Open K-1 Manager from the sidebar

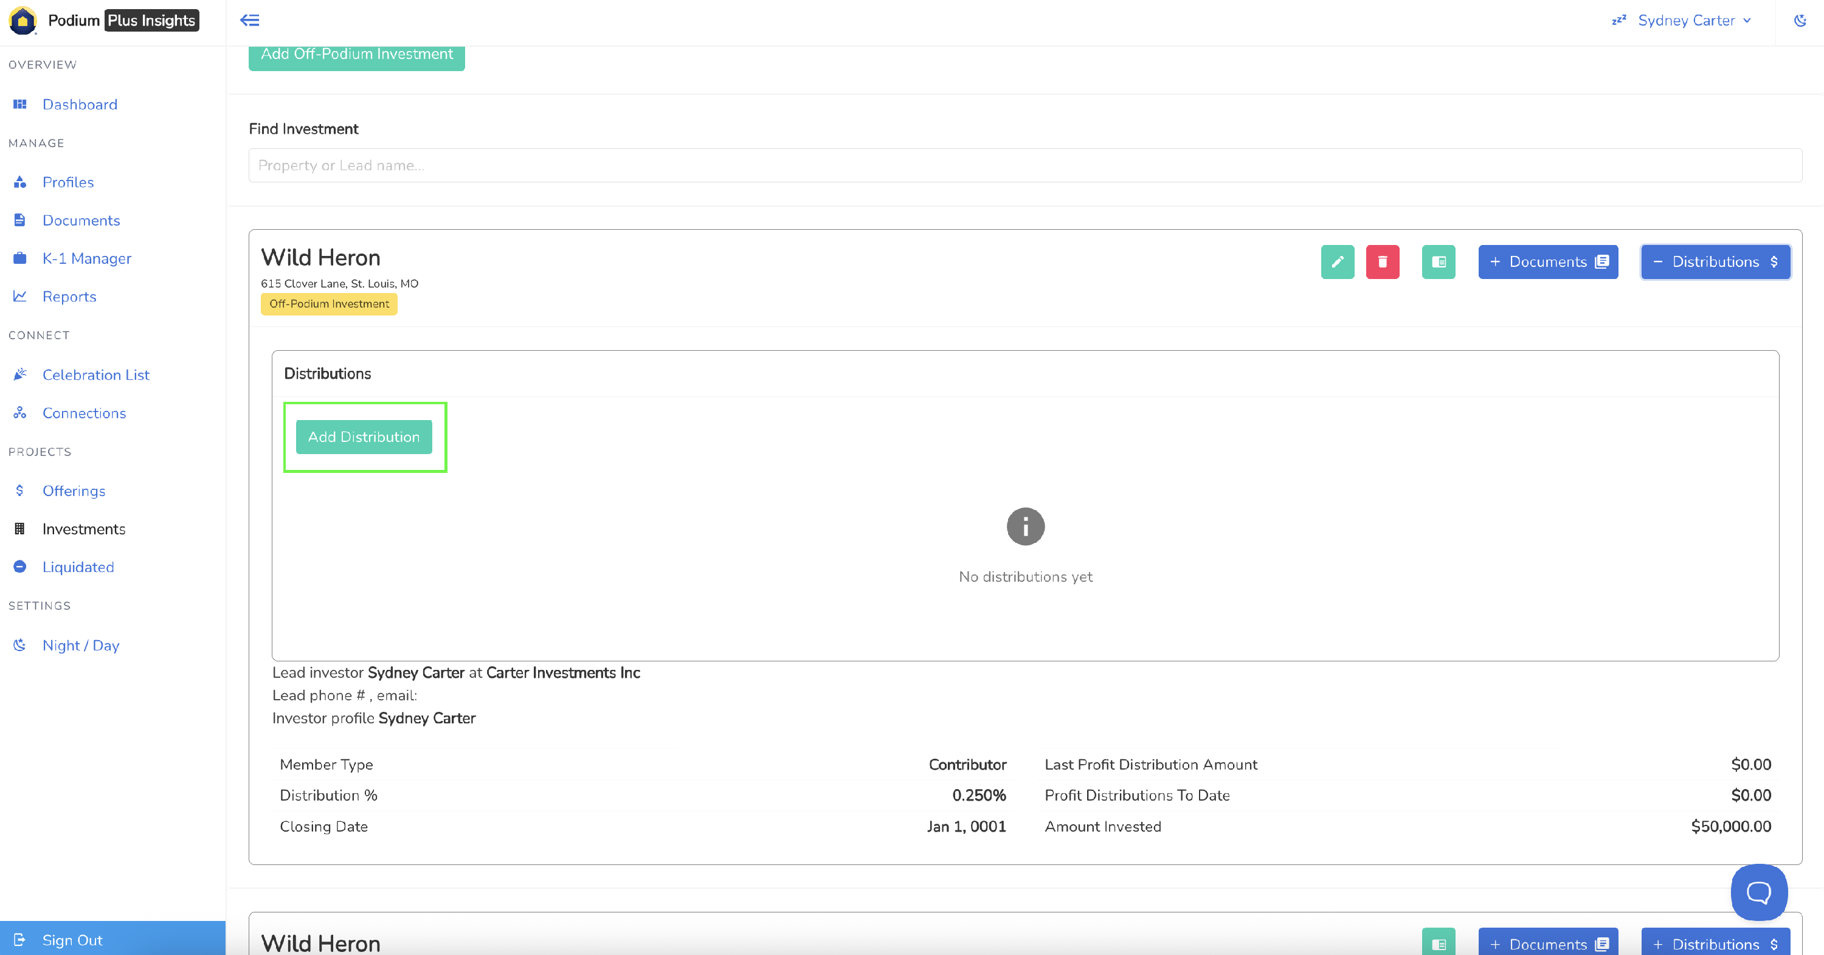point(86,258)
